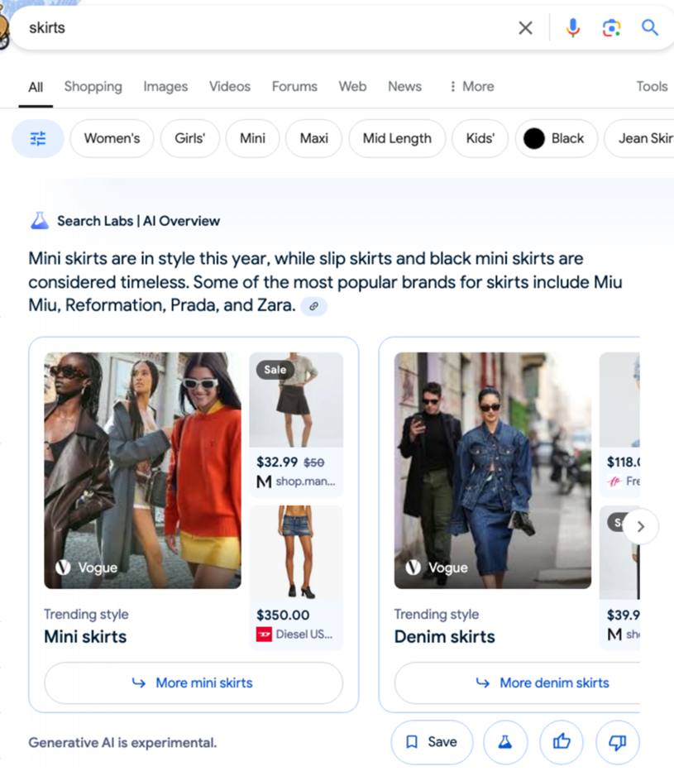674x776 pixels.
Task: Click the thumbs down feedback icon
Action: point(617,742)
